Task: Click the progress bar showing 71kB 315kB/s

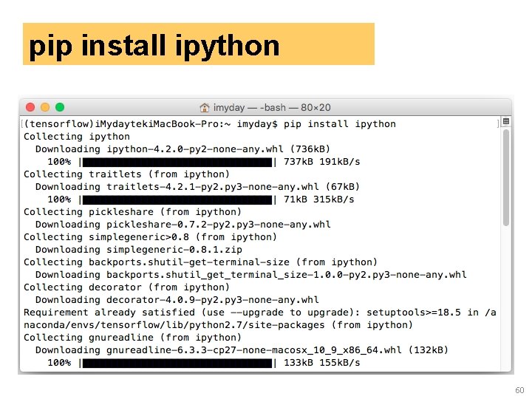Action: tap(177, 199)
